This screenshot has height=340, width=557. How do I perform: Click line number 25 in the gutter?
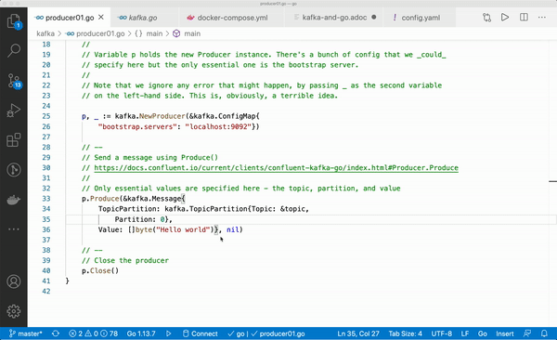(46, 116)
